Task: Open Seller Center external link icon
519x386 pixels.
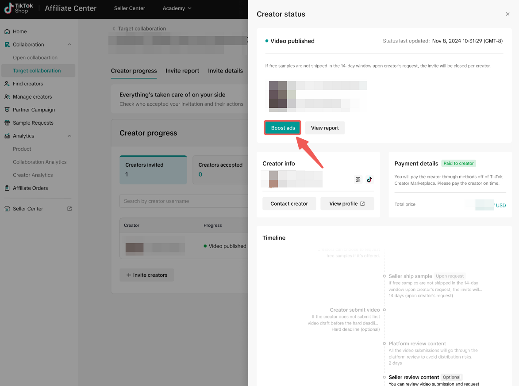Action: point(69,209)
